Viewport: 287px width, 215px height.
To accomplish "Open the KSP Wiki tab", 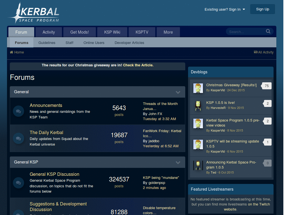I will coord(112,32).
